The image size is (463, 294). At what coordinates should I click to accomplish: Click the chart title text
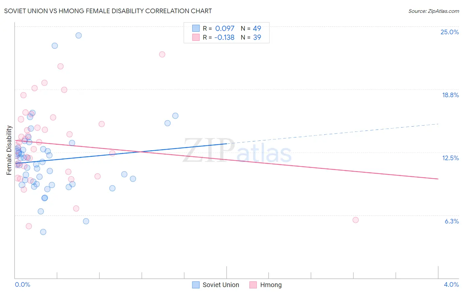pyautogui.click(x=108, y=11)
